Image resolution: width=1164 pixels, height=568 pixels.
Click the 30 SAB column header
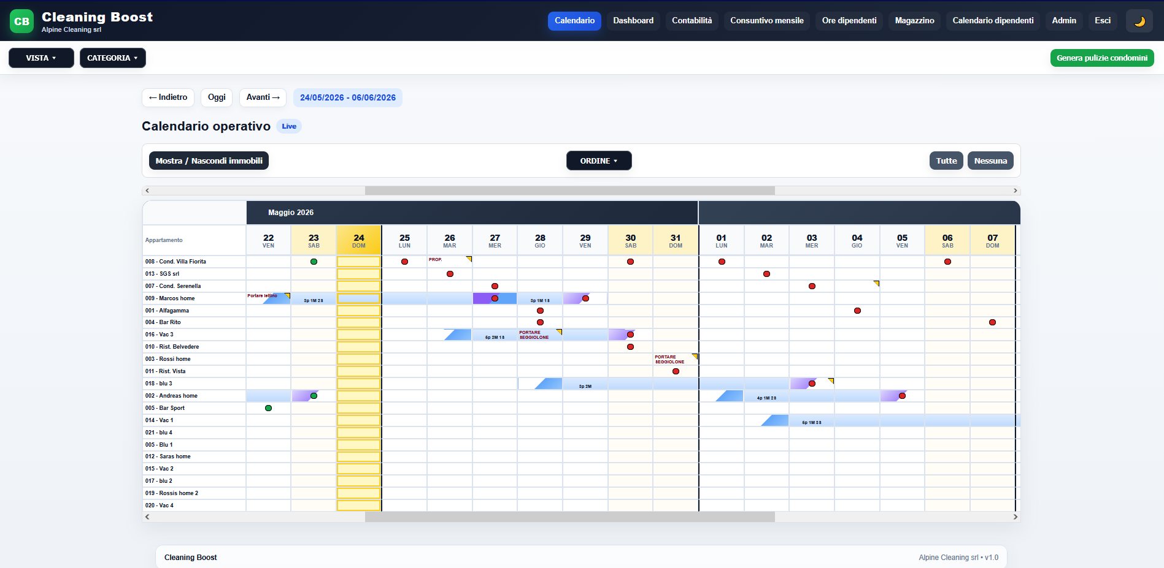point(630,240)
